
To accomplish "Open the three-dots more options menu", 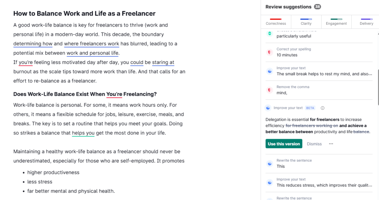I will [x=331, y=144].
